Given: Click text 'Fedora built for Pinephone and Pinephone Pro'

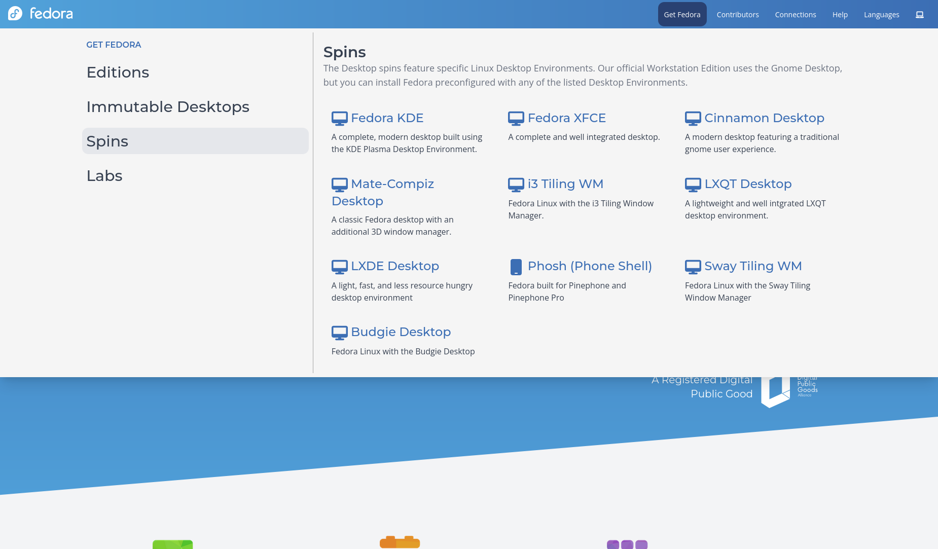Looking at the screenshot, I should point(567,291).
